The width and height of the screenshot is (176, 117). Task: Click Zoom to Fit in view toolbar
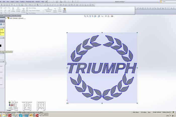coord(85,16)
